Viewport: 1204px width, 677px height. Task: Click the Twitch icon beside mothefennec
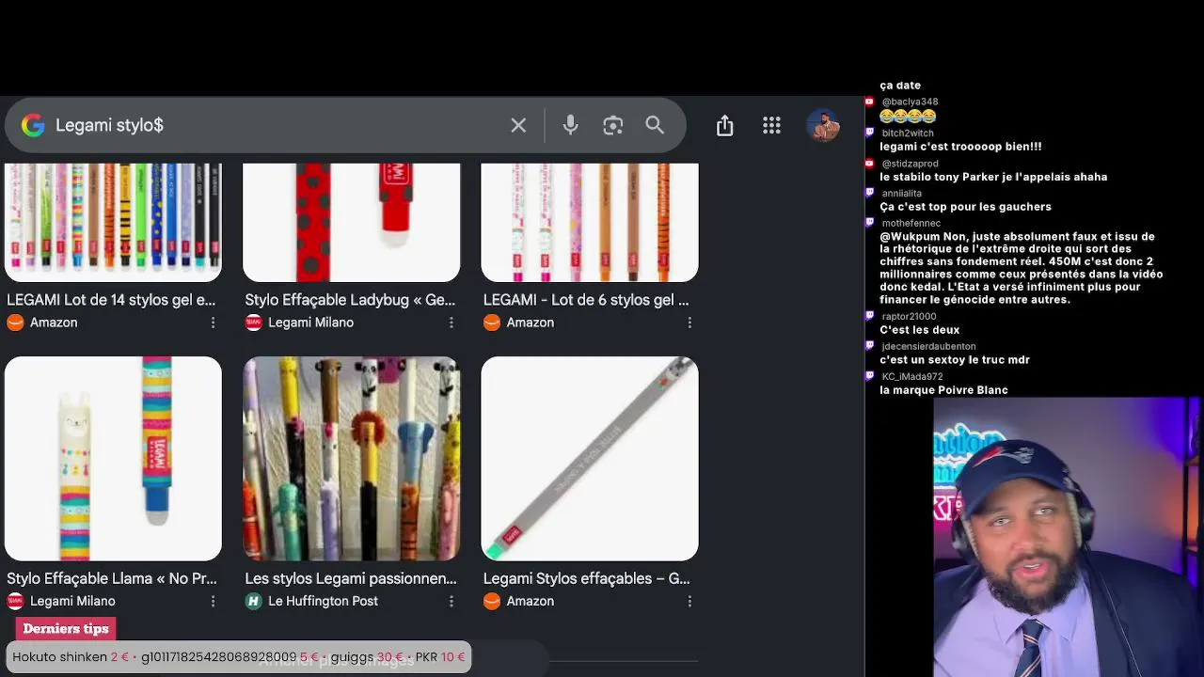point(870,223)
